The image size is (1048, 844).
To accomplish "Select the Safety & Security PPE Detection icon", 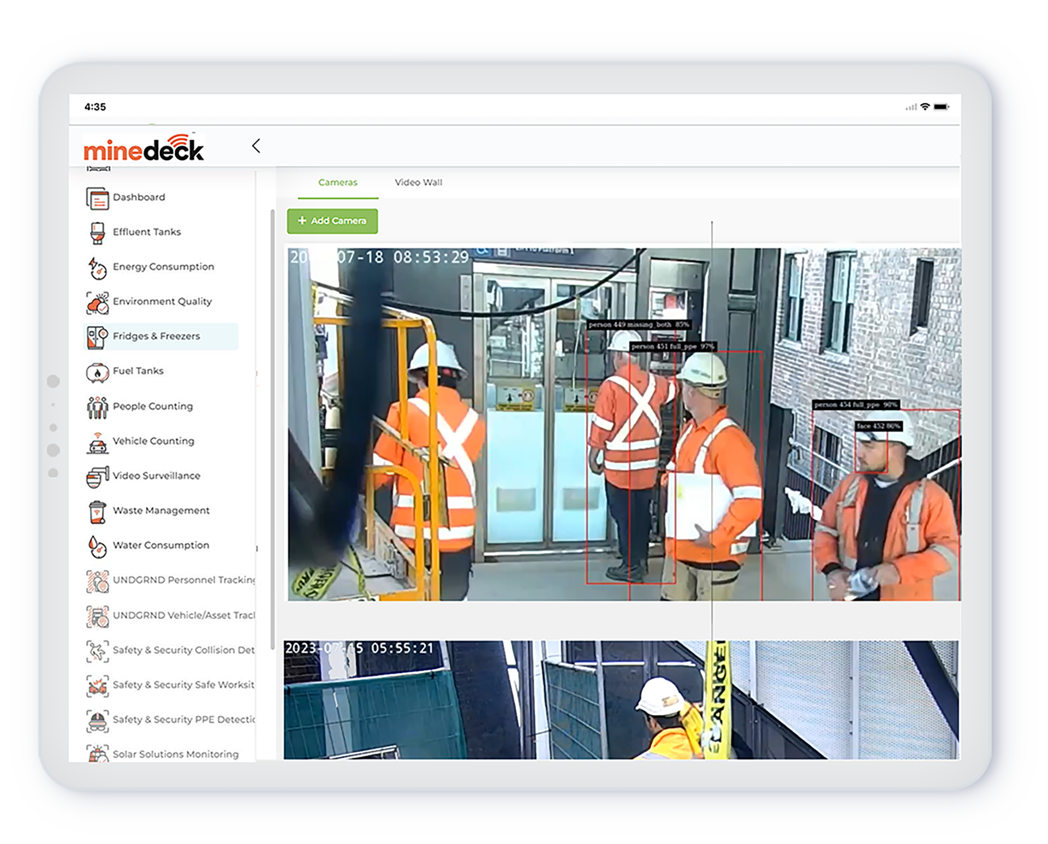I will pos(97,720).
